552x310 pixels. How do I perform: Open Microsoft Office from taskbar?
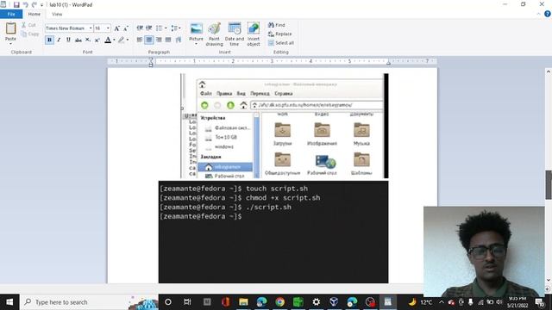click(226, 302)
